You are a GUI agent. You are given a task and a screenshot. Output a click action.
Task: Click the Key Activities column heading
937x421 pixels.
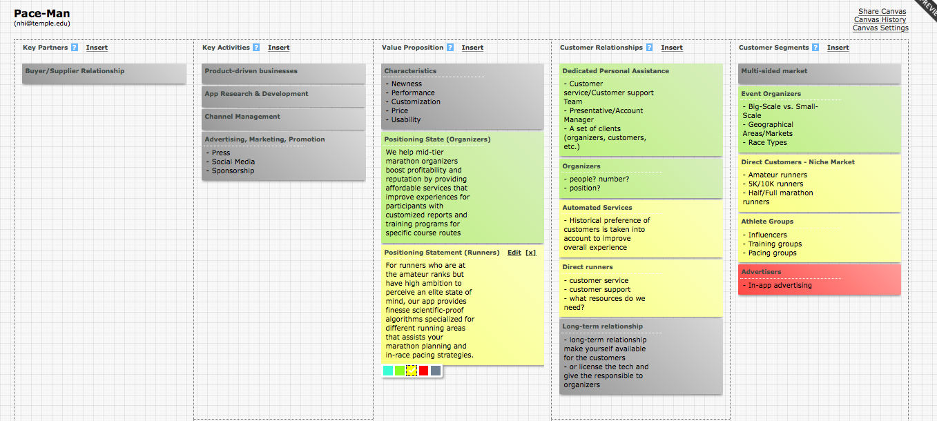(226, 48)
